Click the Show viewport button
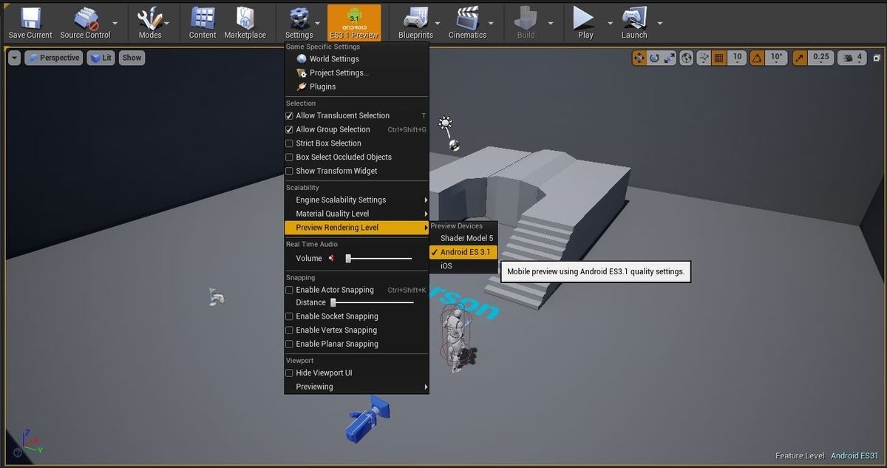This screenshot has width=887, height=468. (132, 58)
